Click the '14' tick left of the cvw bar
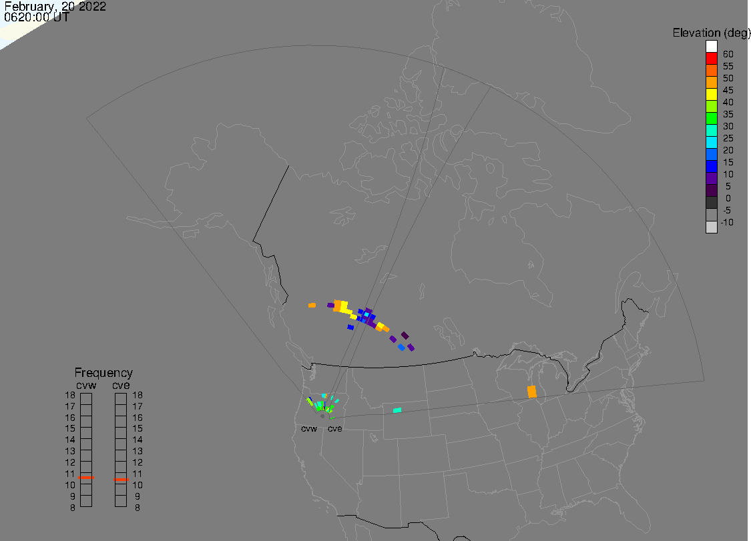751x541 pixels. tap(70, 440)
